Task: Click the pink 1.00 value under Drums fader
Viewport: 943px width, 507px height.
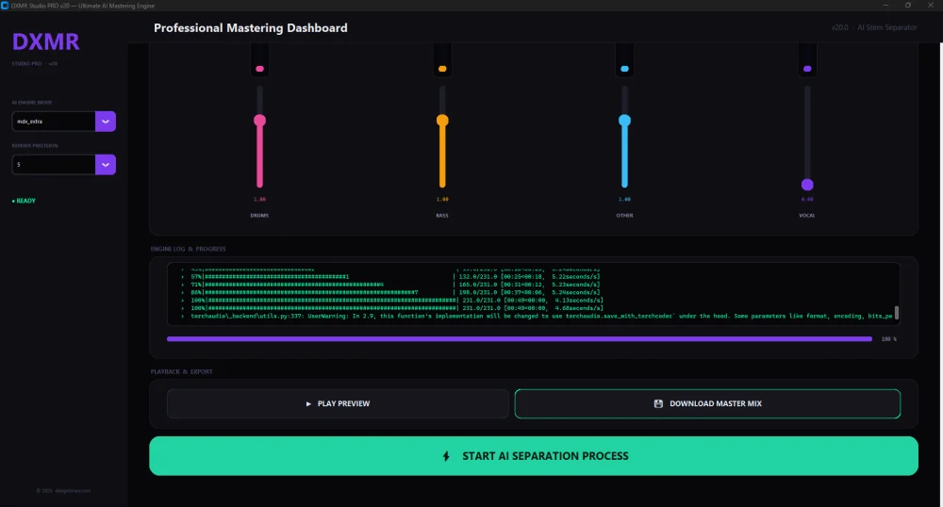Action: coord(260,200)
